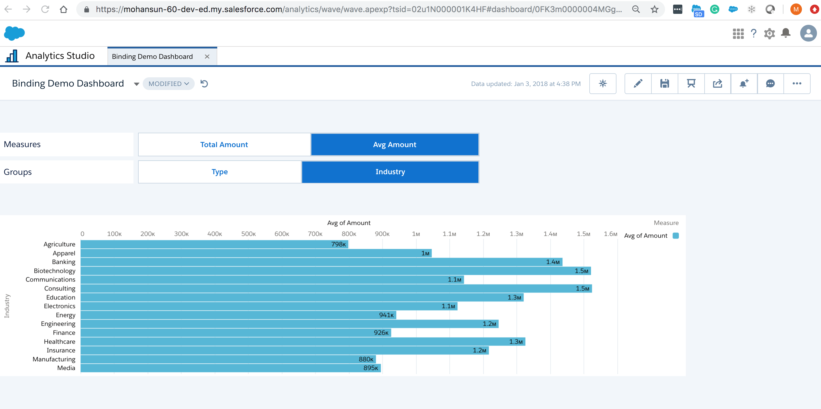Bookmark this page with the star

click(x=654, y=9)
